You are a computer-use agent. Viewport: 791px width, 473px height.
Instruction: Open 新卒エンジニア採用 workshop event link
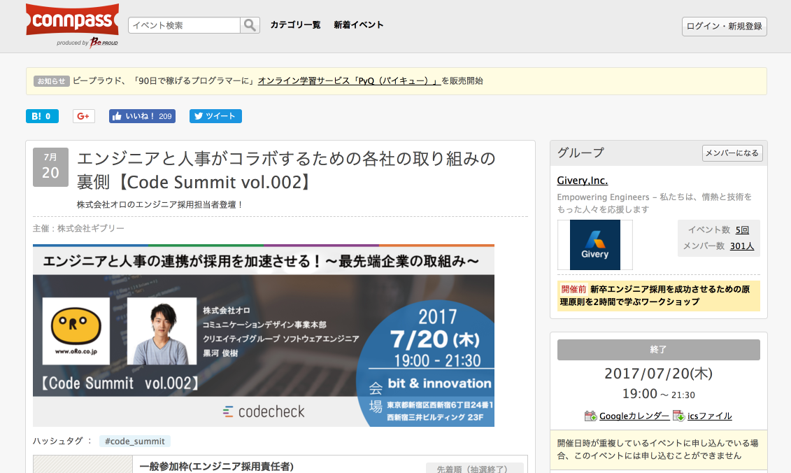655,295
